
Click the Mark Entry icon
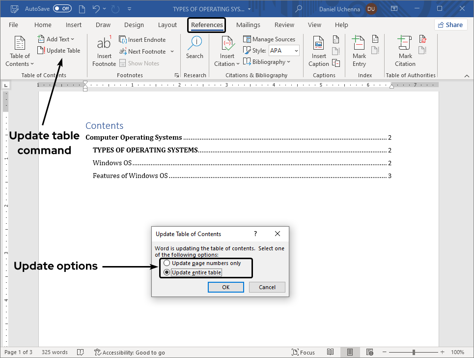tap(359, 43)
